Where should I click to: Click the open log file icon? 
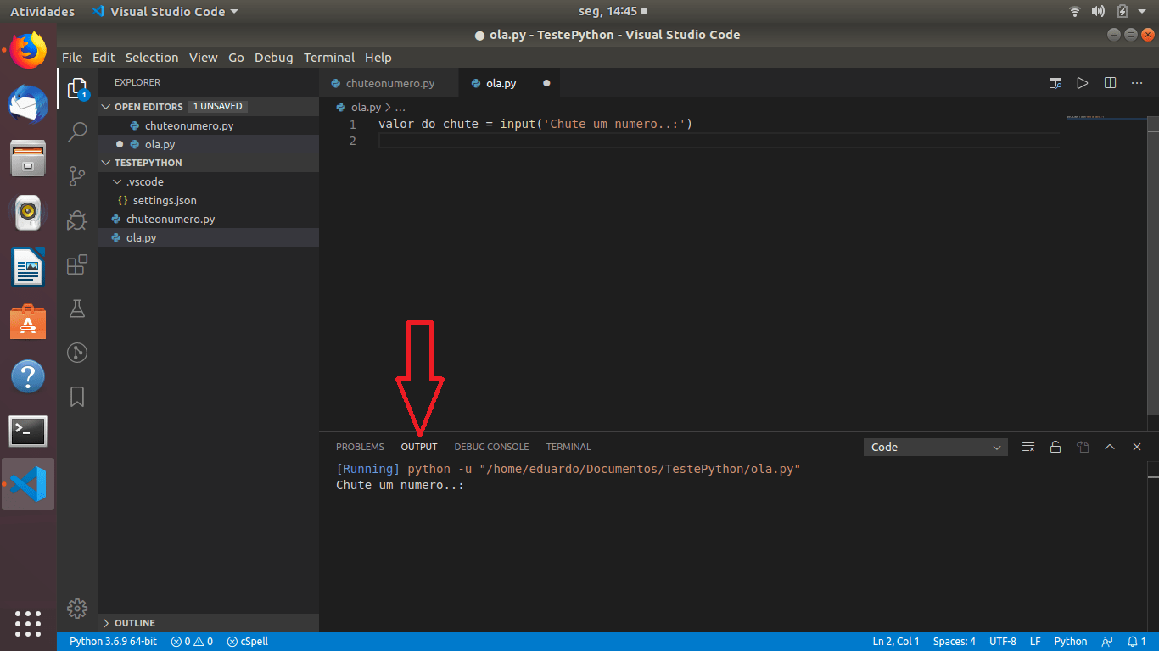pyautogui.click(x=1083, y=447)
